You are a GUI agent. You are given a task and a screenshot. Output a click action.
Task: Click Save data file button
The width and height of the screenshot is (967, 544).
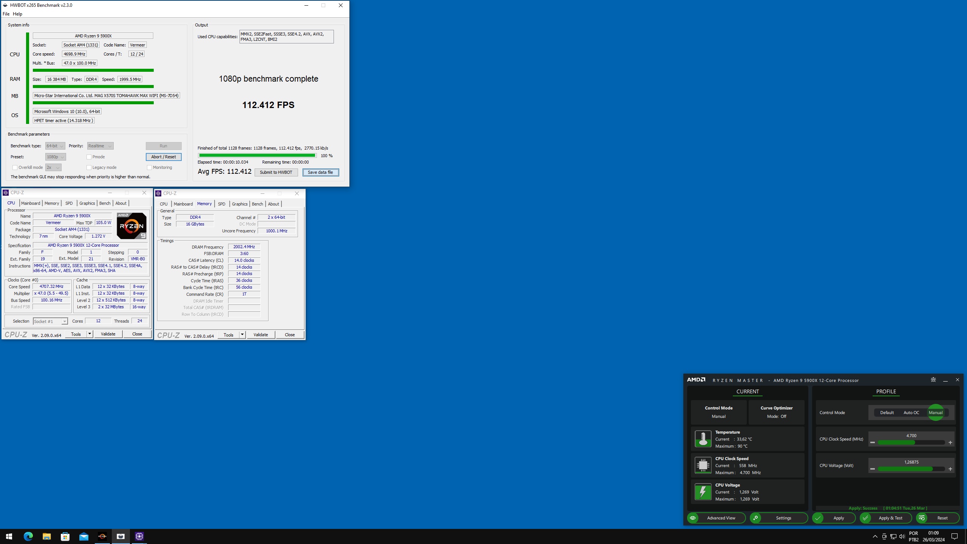[x=320, y=172]
